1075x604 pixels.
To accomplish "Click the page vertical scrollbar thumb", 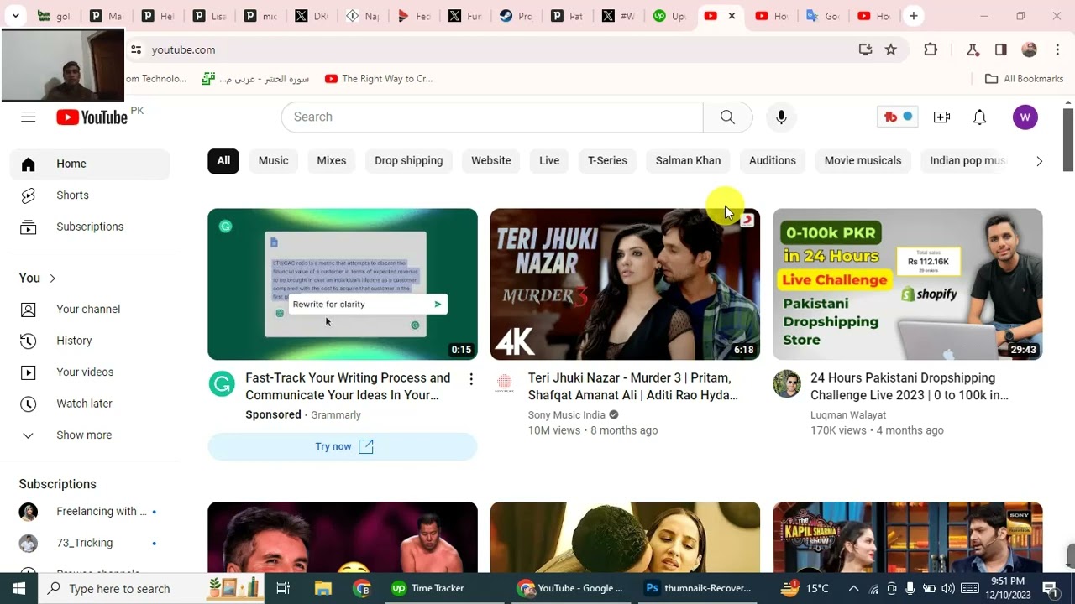I will click(x=1068, y=140).
